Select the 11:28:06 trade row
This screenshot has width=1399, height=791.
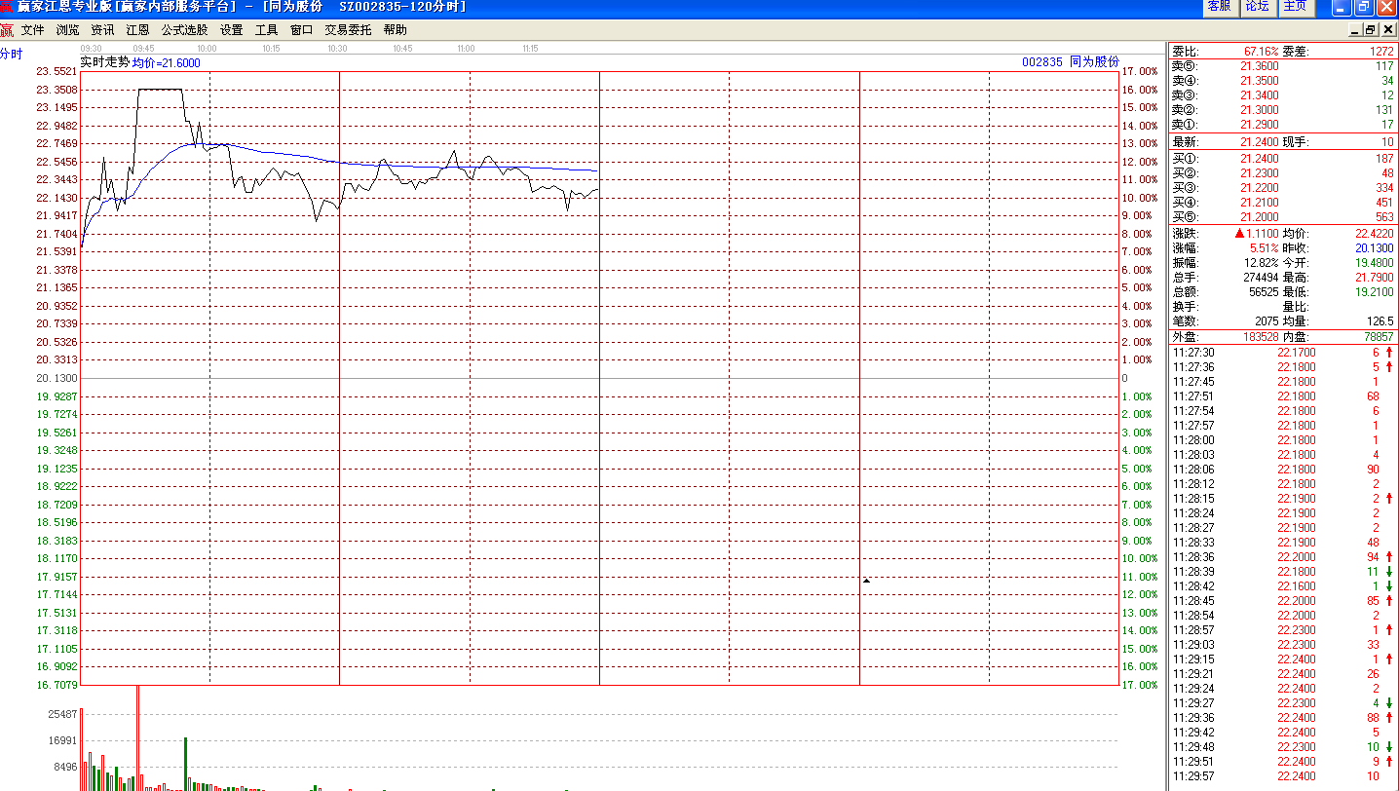tap(1282, 470)
